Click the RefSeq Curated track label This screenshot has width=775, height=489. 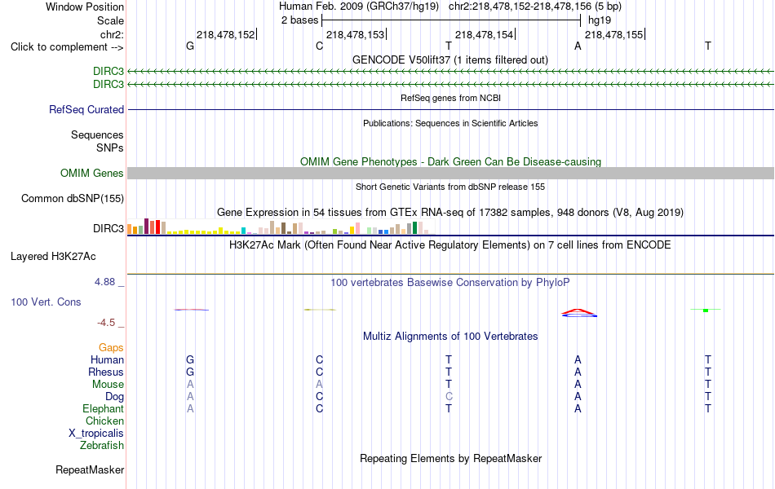(x=86, y=110)
